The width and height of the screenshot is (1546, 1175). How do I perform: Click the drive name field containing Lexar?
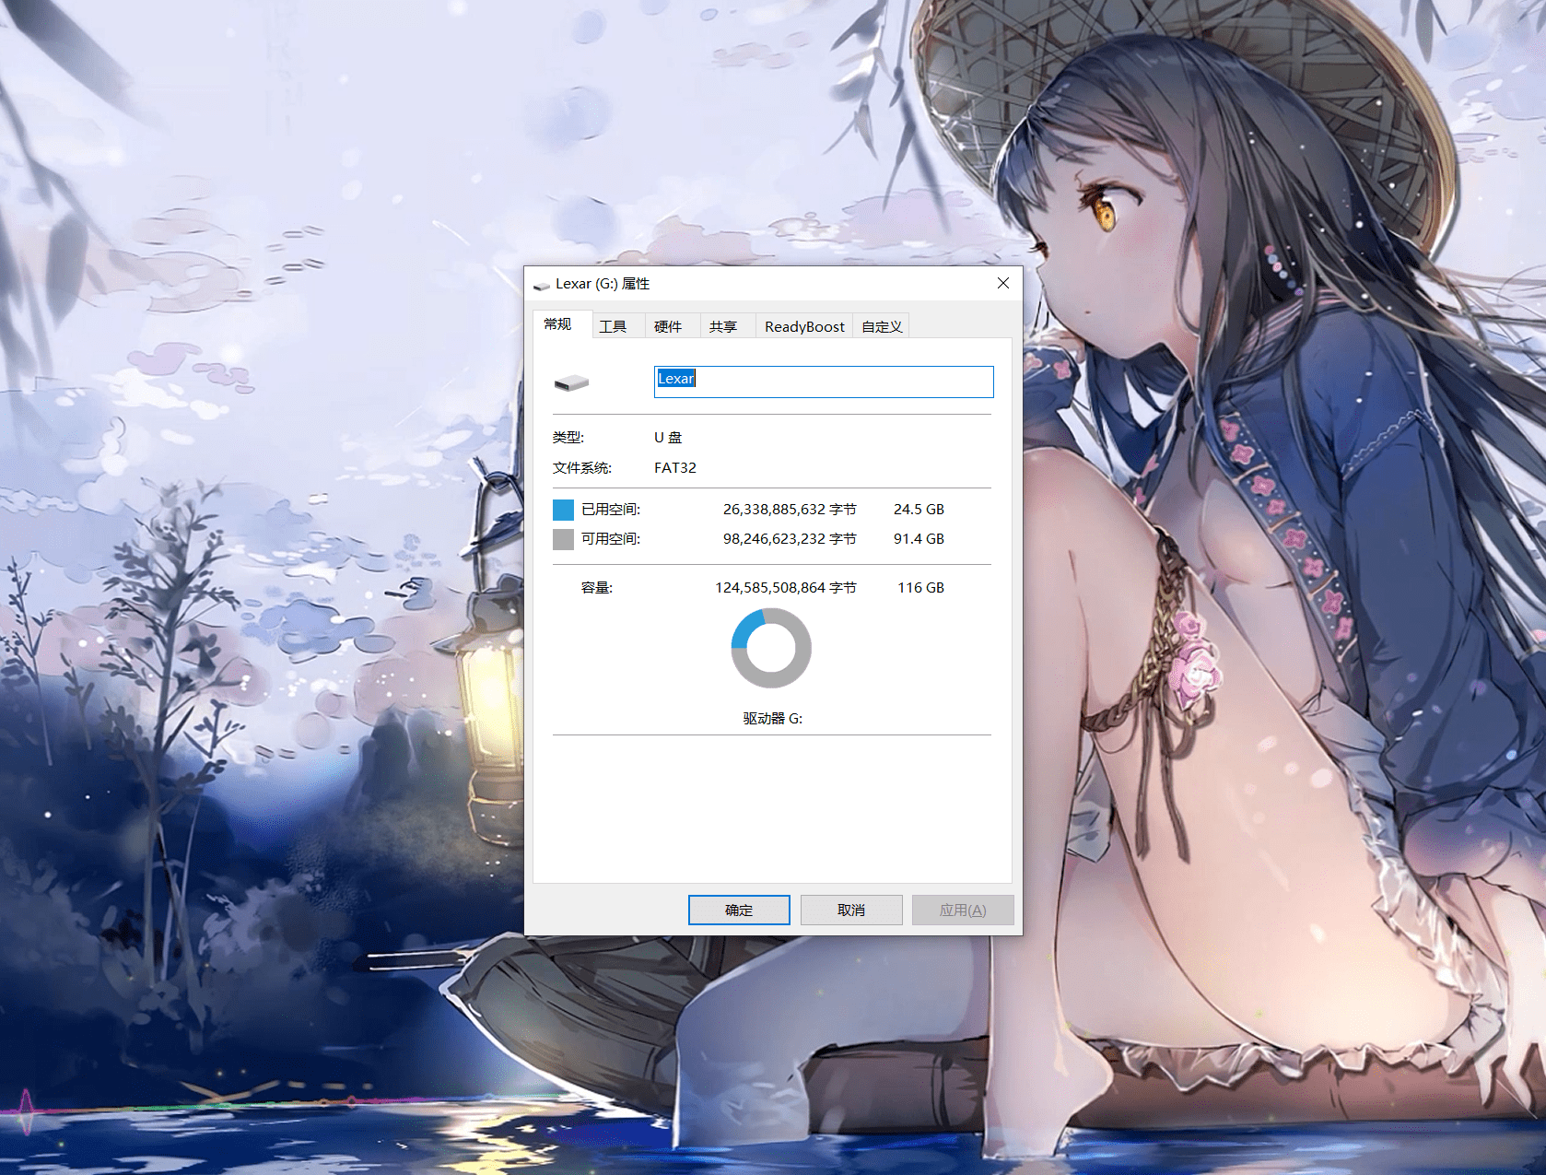tap(824, 382)
